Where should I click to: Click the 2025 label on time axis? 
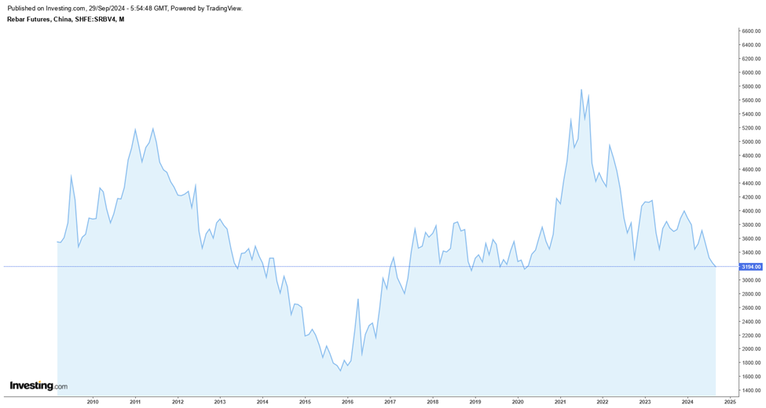(730, 402)
